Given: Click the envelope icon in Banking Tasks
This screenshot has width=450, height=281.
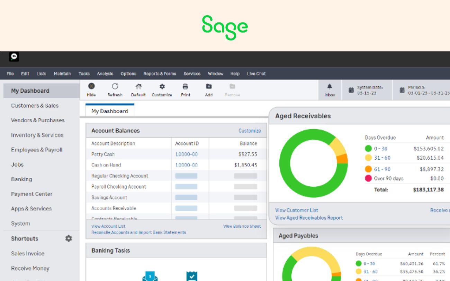Looking at the screenshot, I should [150, 276].
